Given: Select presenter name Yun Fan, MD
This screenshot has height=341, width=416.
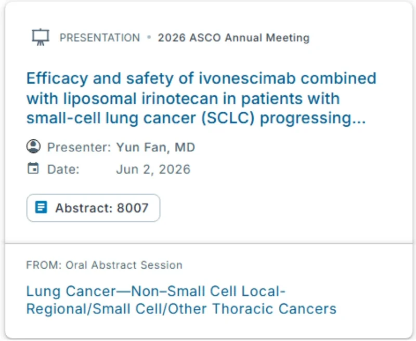Looking at the screenshot, I should pos(155,147).
